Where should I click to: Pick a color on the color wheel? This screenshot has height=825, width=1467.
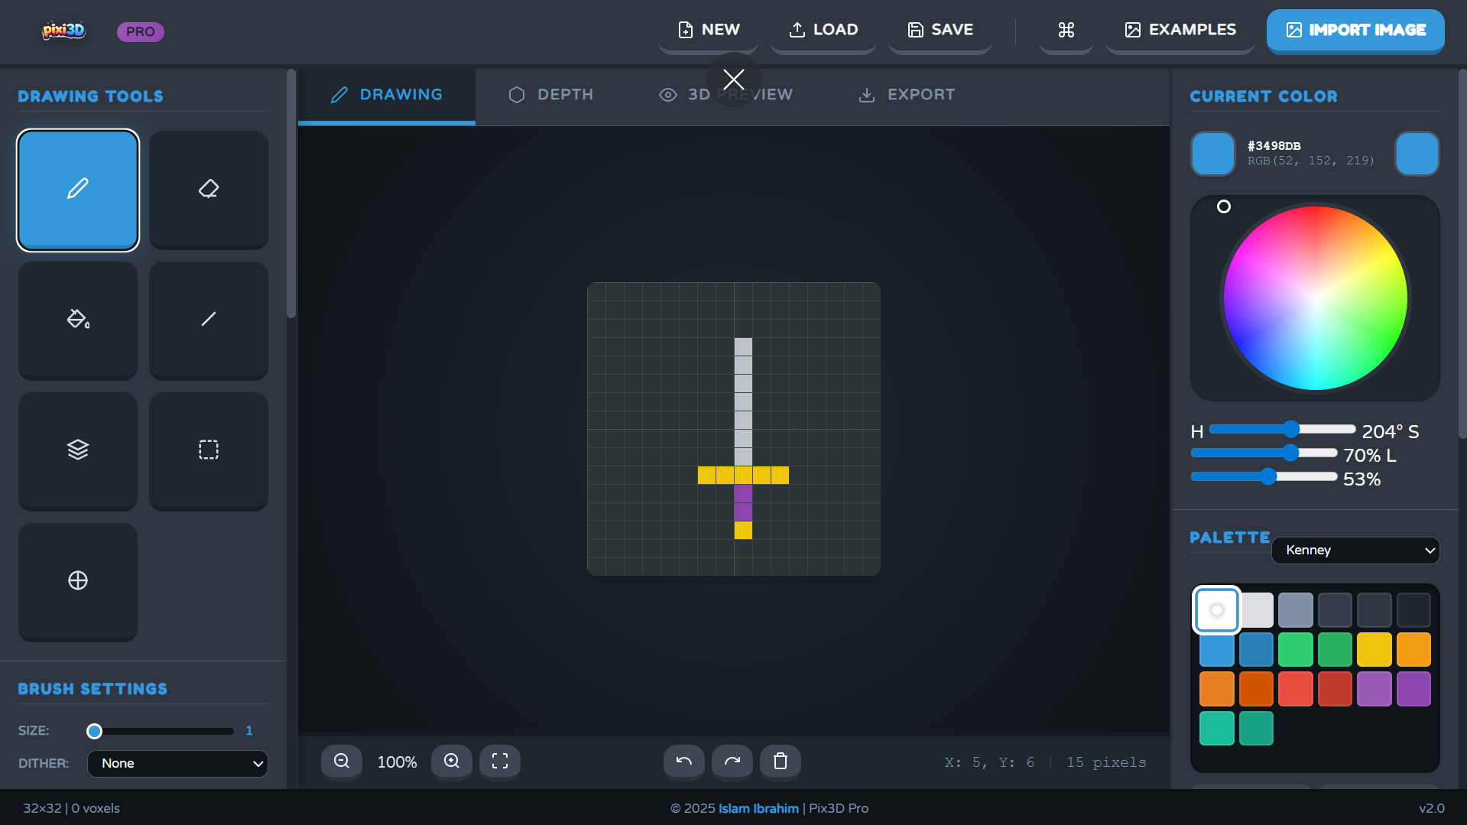[x=1316, y=298]
